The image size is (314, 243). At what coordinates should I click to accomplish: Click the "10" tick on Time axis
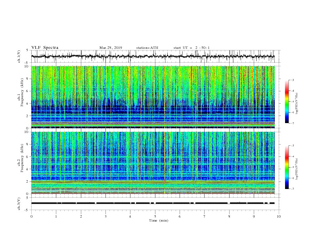point(279,216)
